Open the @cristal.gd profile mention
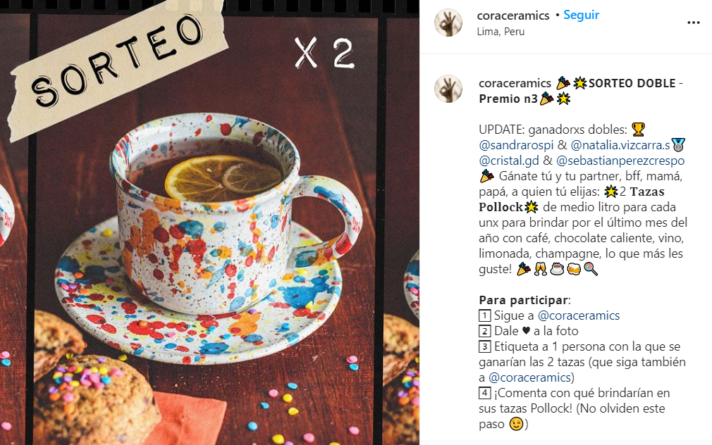 pyautogui.click(x=509, y=161)
